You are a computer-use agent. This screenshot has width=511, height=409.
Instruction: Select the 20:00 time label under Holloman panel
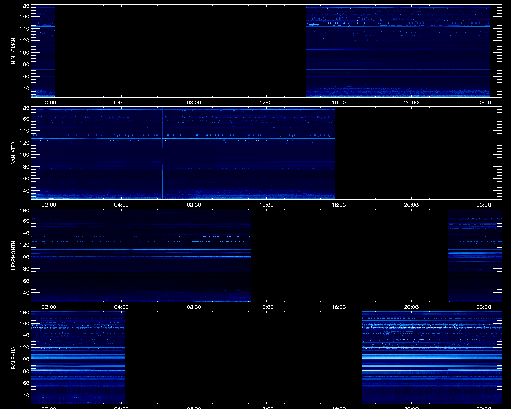pyautogui.click(x=411, y=102)
